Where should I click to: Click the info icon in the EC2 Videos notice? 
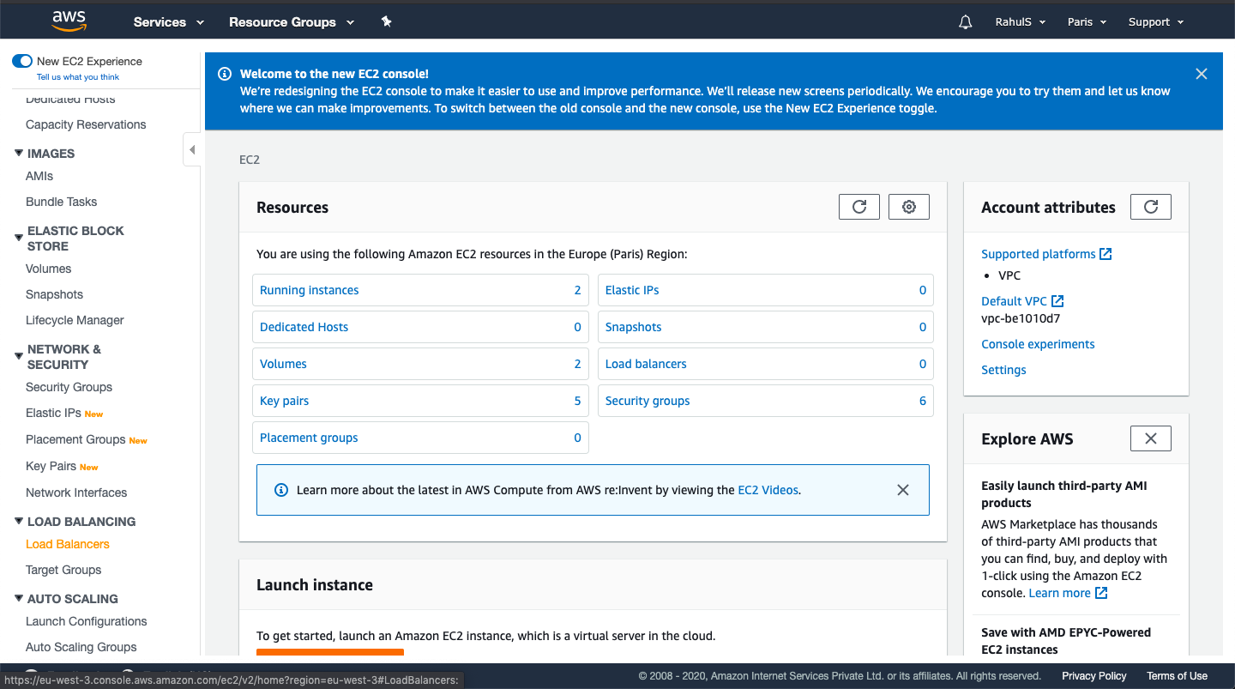click(x=281, y=489)
